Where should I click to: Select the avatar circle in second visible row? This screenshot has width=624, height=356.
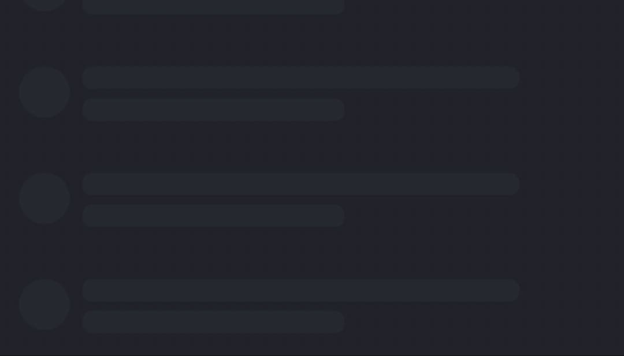pos(44,92)
